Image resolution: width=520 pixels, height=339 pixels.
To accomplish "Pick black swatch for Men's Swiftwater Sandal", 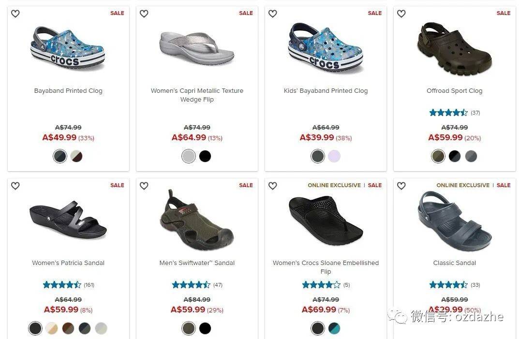I will 205,328.
